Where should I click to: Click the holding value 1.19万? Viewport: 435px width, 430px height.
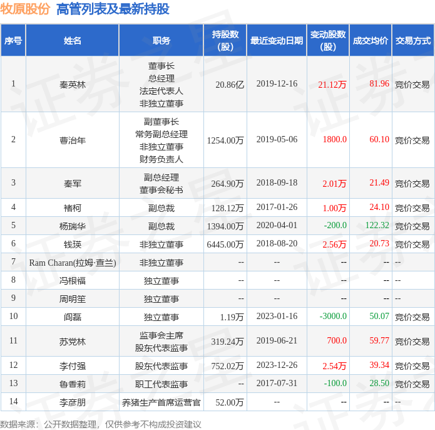click(x=232, y=317)
